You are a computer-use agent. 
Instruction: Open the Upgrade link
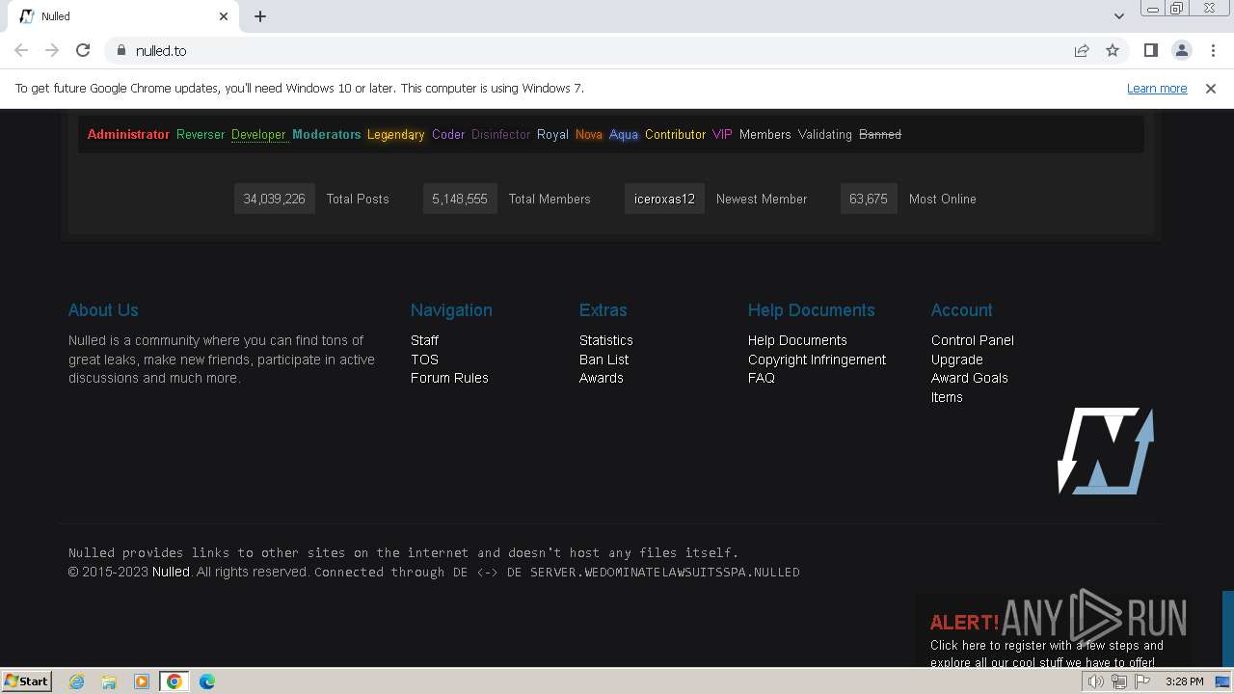[x=957, y=360]
